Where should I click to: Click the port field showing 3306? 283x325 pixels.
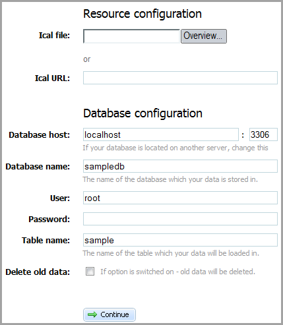(x=263, y=134)
